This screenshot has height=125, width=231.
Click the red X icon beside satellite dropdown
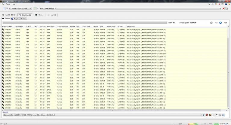tap(223, 8)
